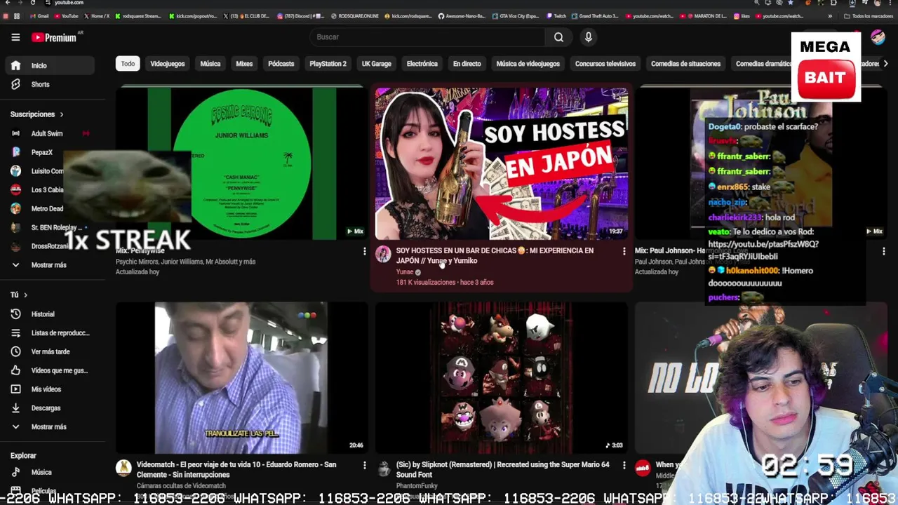Show more category chips with right arrow

(885, 64)
